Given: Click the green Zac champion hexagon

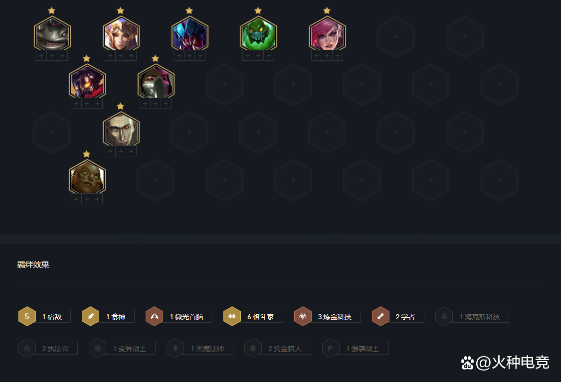Looking at the screenshot, I should [259, 33].
